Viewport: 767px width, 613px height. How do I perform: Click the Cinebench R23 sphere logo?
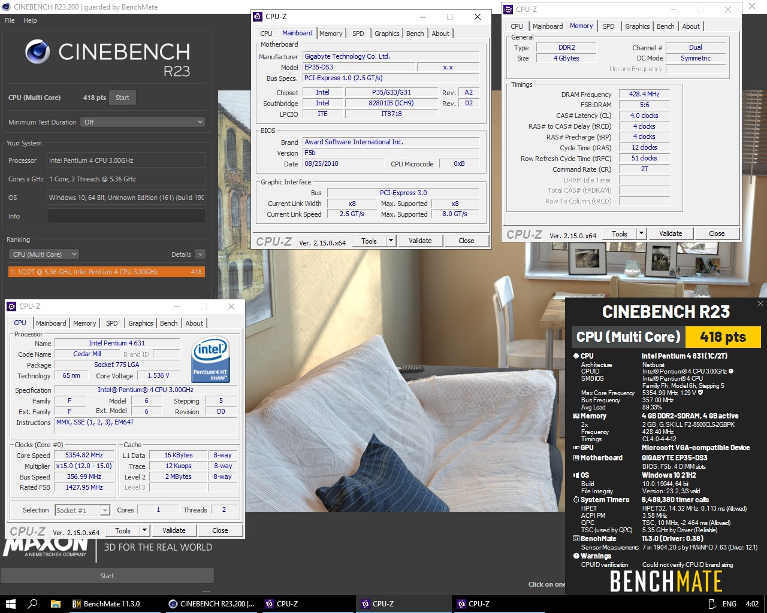pyautogui.click(x=37, y=52)
